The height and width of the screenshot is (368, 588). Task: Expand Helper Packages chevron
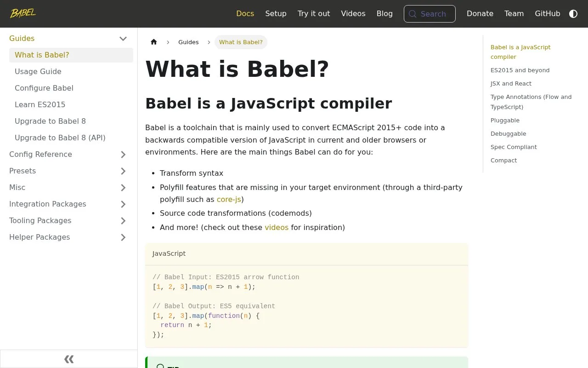pos(123,237)
